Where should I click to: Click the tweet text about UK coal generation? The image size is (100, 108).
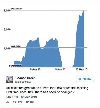pos(47,90)
